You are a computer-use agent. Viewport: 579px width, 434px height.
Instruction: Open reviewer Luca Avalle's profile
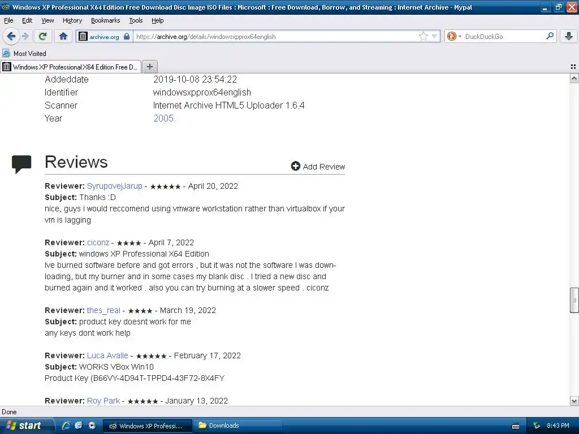pyautogui.click(x=107, y=355)
